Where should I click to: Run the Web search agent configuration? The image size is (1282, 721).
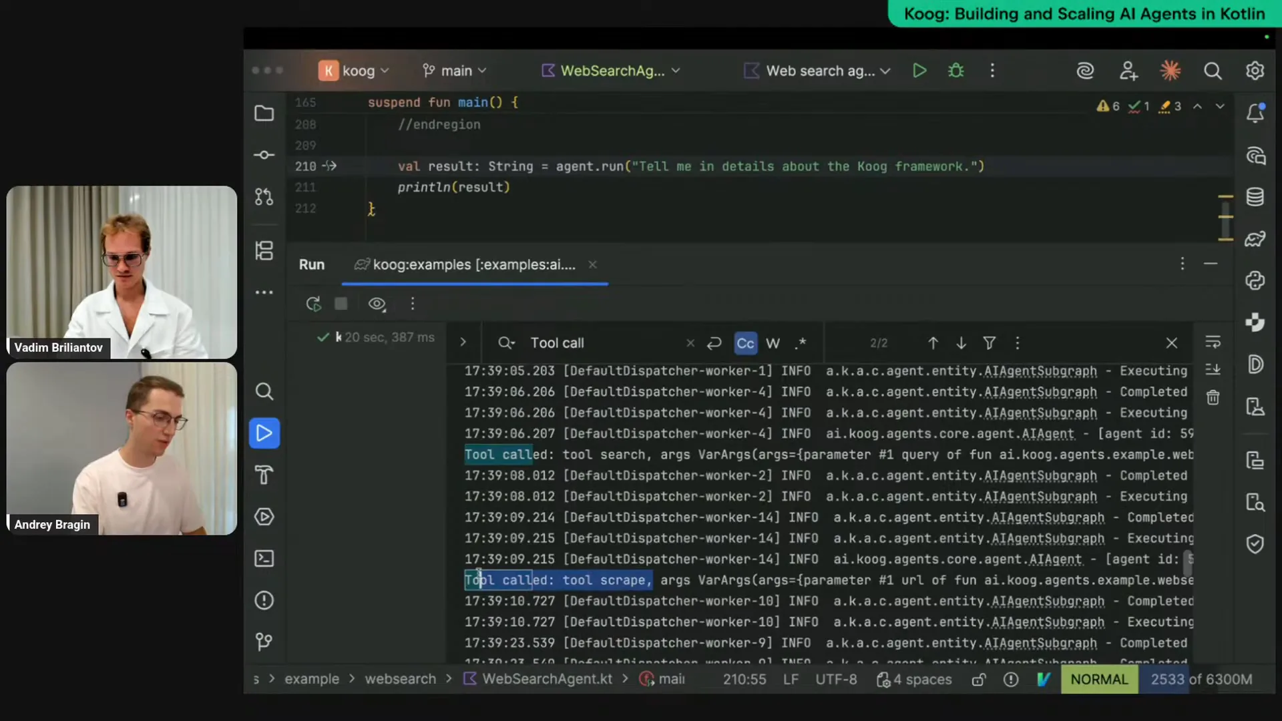tap(919, 71)
